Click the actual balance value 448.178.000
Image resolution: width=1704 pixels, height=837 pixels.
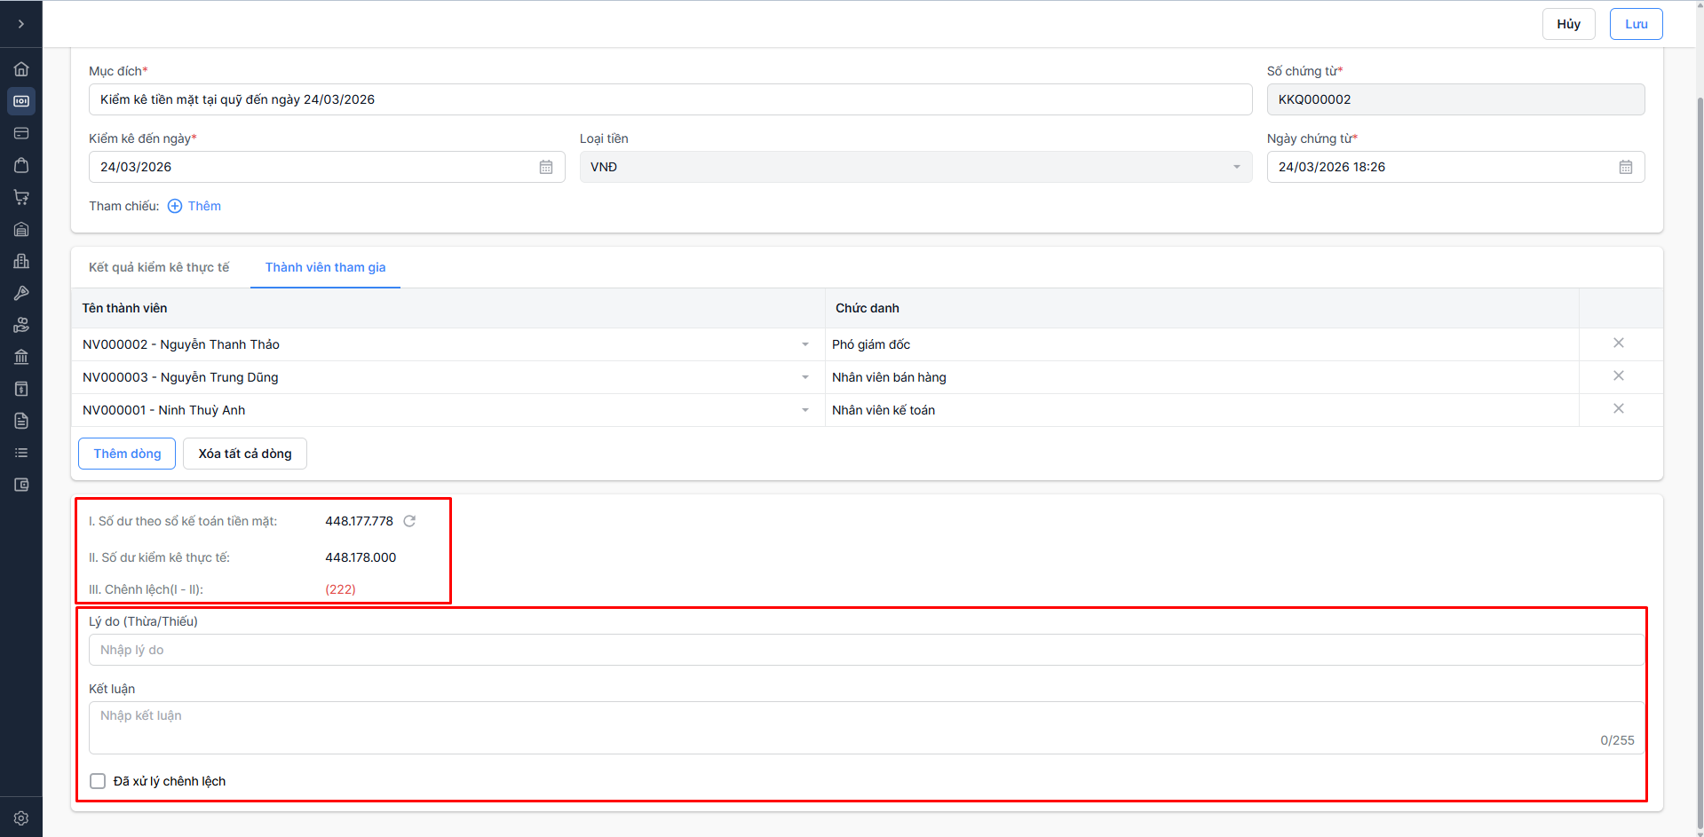pyautogui.click(x=361, y=557)
